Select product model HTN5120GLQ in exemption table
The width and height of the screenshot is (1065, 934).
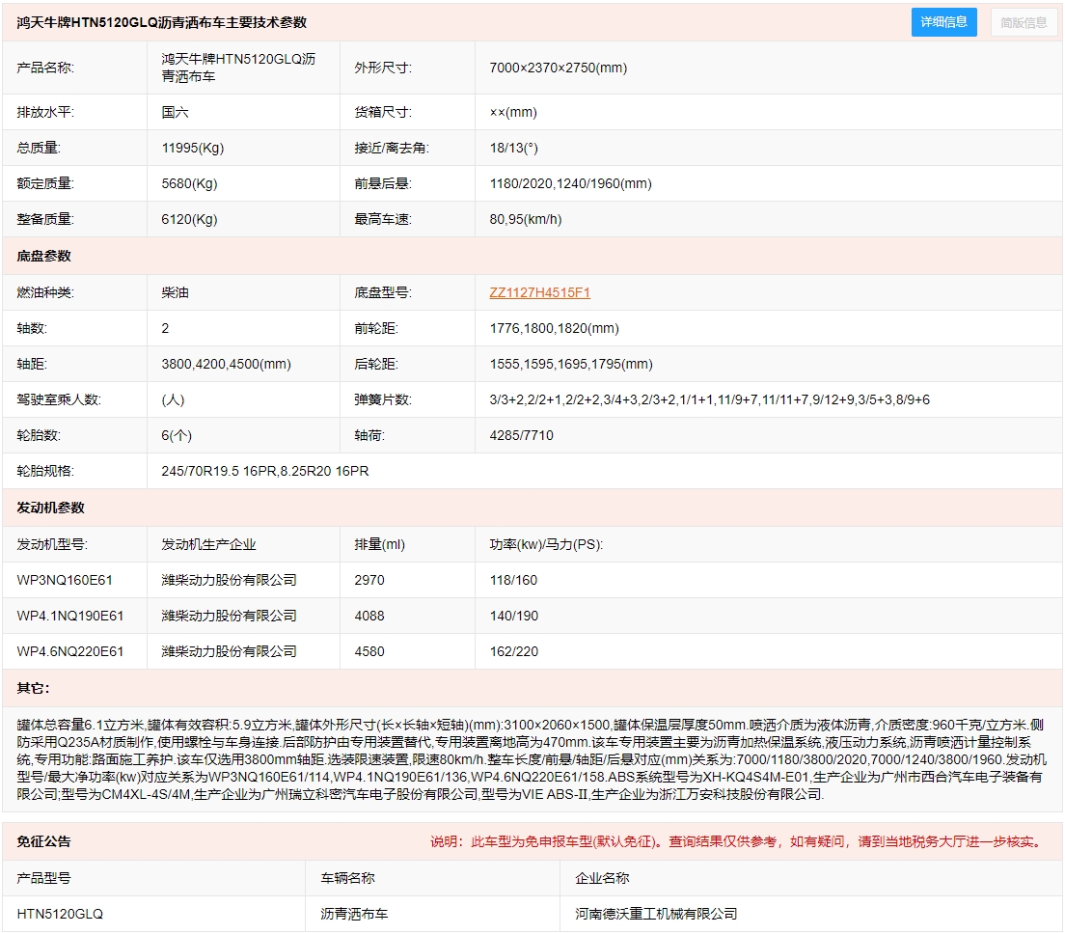60,915
